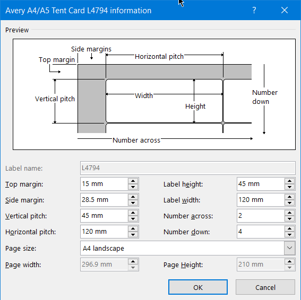Image resolution: width=301 pixels, height=300 pixels.
Task: Decrease the Label height value
Action: [x=290, y=187]
